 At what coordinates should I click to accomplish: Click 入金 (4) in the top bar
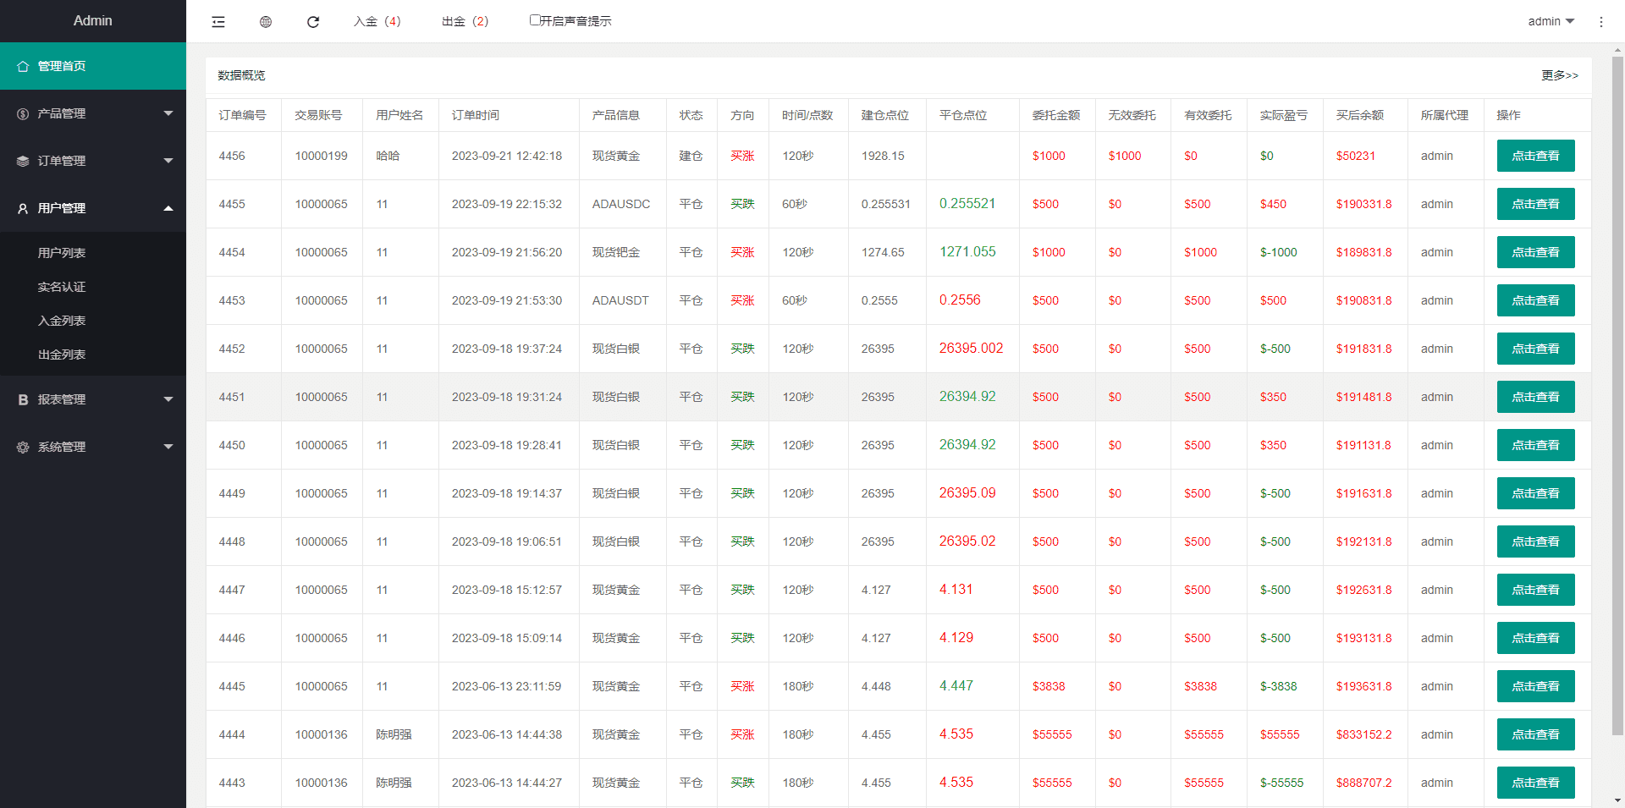coord(377,21)
